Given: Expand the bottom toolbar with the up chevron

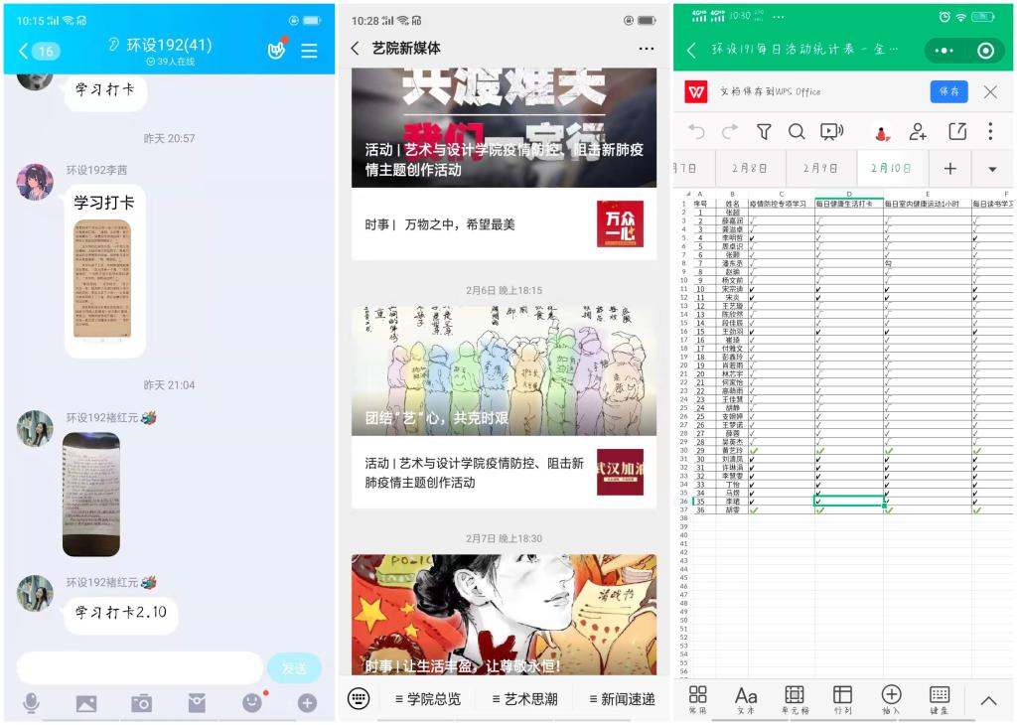Looking at the screenshot, I should (x=988, y=700).
